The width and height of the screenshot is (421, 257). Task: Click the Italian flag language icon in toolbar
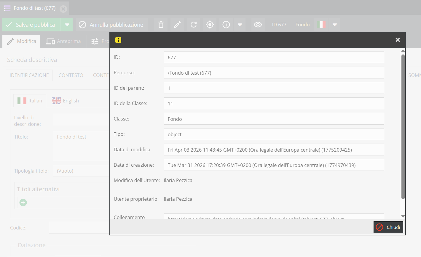click(x=321, y=25)
